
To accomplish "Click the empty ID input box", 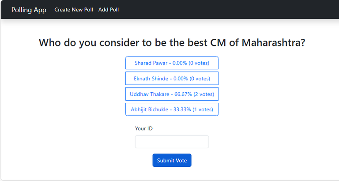I will [172, 142].
